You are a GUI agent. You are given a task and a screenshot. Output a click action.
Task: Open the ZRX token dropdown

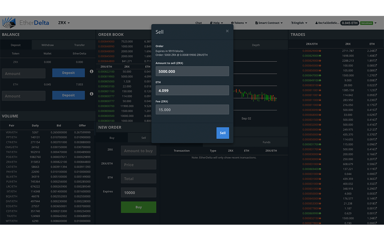[x=64, y=23]
